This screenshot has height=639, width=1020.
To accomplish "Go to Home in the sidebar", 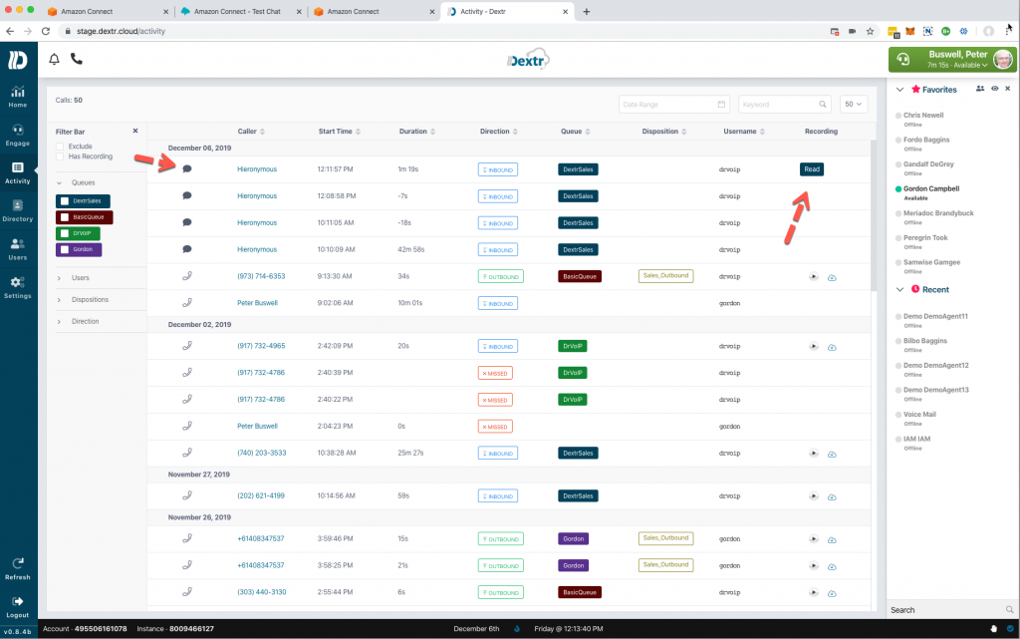I will coord(18,97).
